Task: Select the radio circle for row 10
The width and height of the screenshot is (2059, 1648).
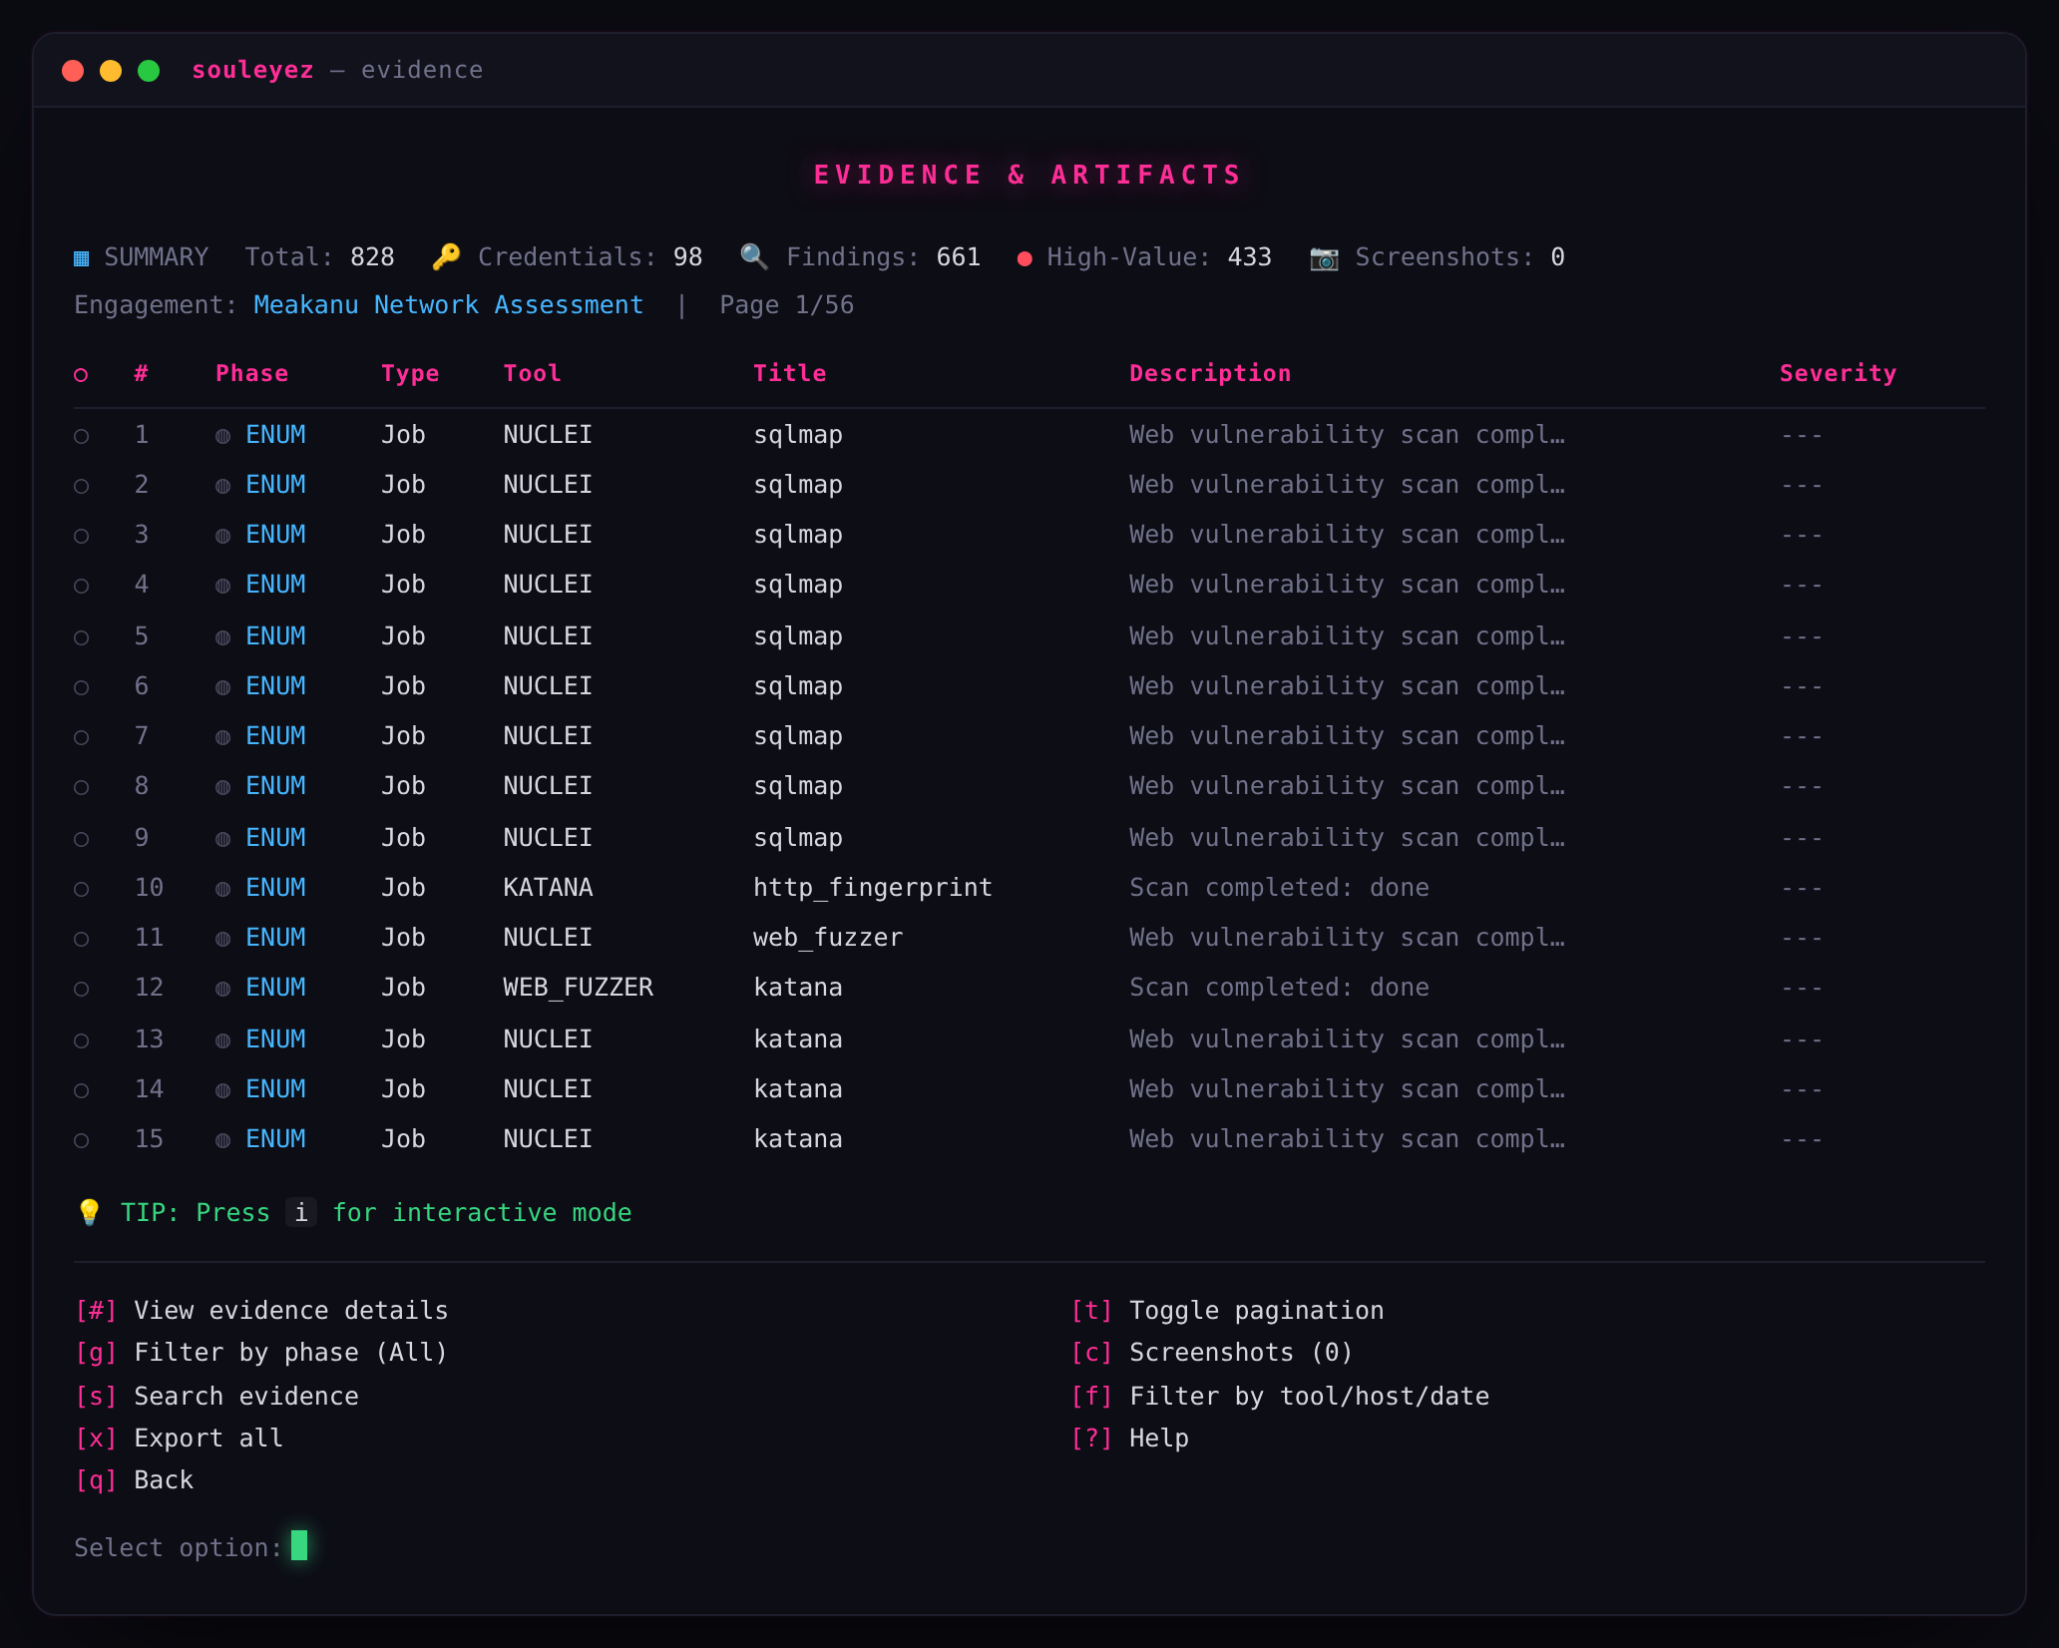Action: pyautogui.click(x=82, y=889)
